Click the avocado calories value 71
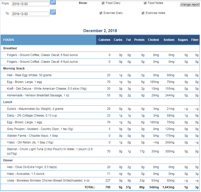This screenshot has width=201, height=192. coord(109,174)
